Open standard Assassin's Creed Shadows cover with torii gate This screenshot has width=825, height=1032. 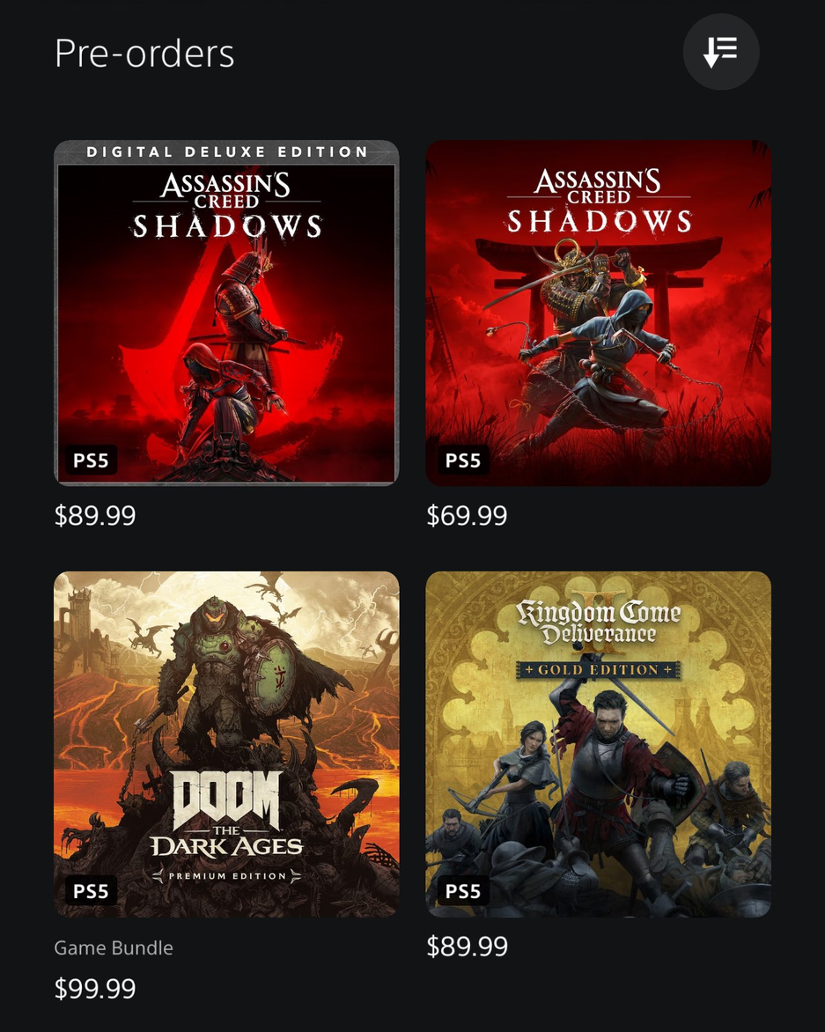click(x=598, y=313)
